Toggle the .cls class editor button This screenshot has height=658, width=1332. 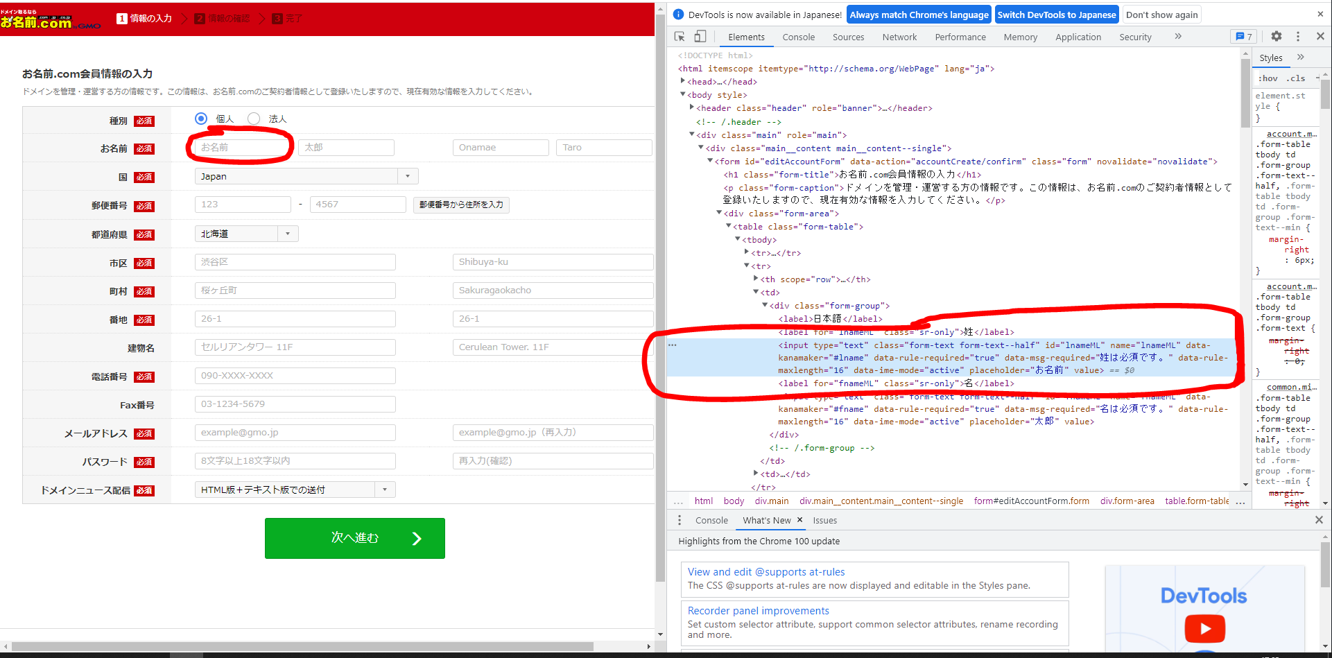(x=1296, y=78)
